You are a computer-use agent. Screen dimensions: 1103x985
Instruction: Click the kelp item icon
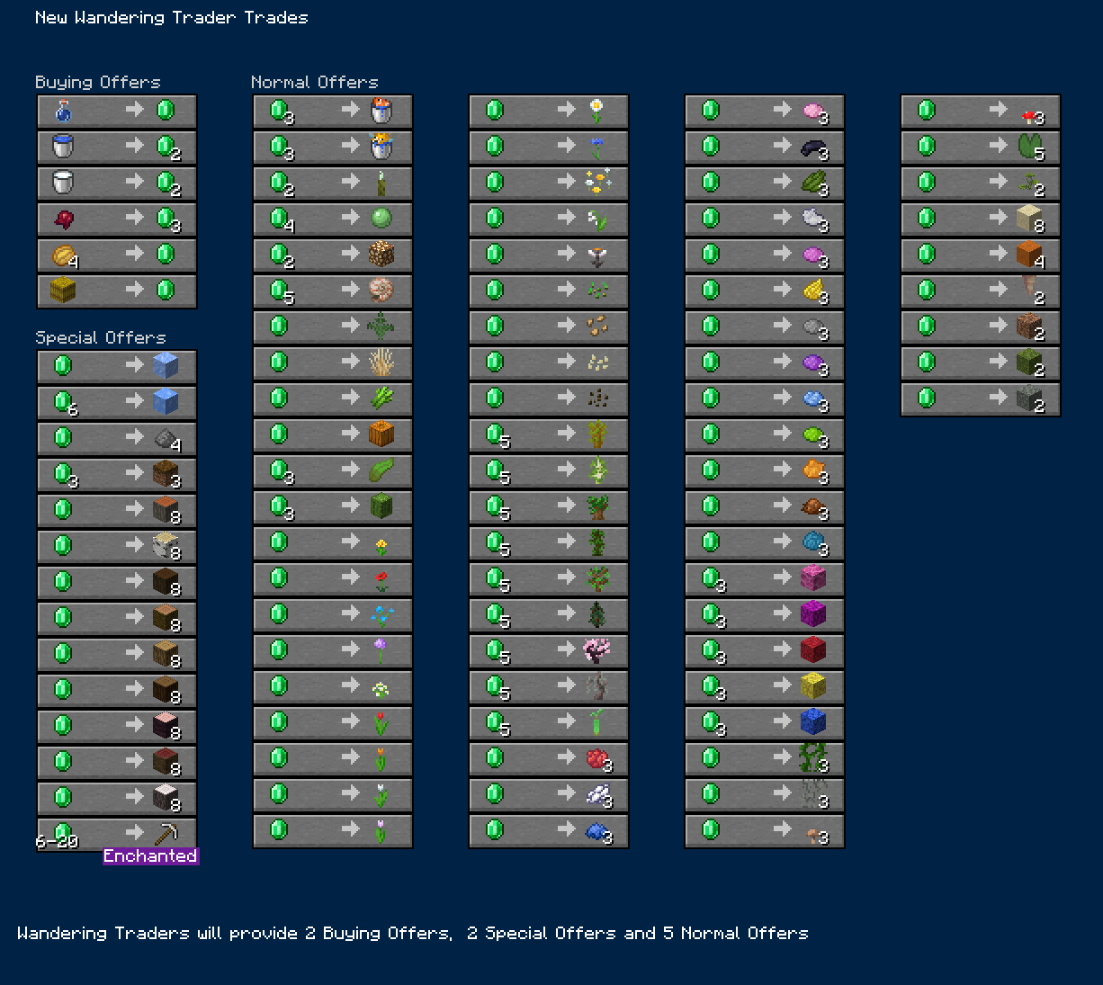coord(381,470)
